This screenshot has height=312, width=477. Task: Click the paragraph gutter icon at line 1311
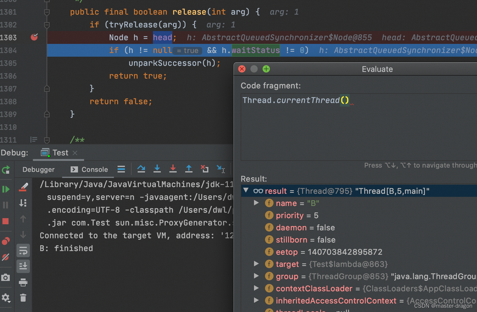click(34, 140)
